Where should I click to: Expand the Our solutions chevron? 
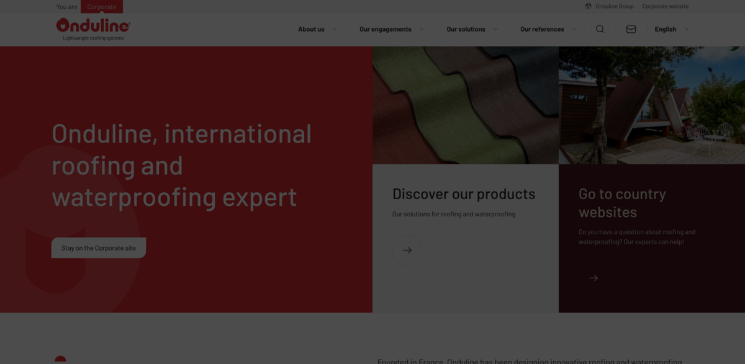(495, 29)
